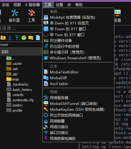Open the X 服务器 menu
131x149 pixels.
pos(32,5)
